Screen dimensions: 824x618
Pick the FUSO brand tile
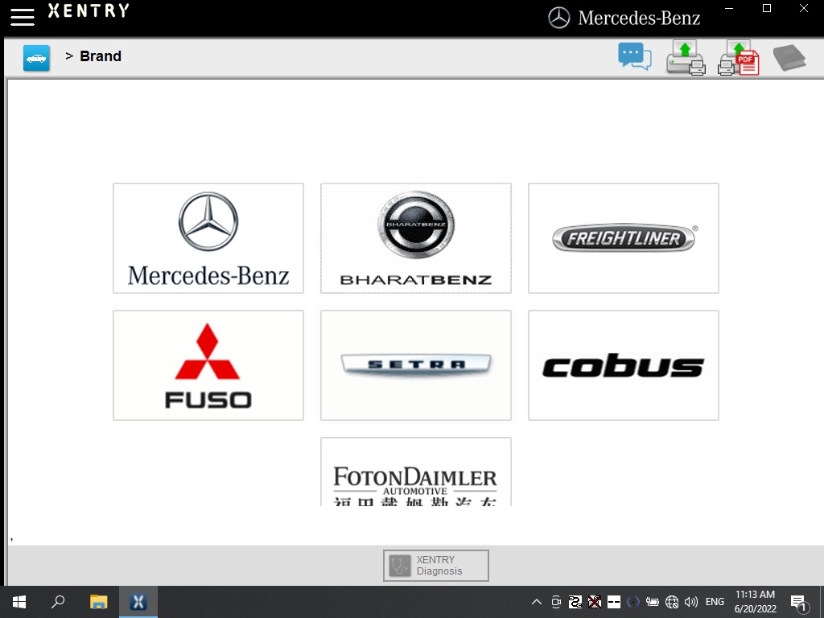(x=208, y=365)
